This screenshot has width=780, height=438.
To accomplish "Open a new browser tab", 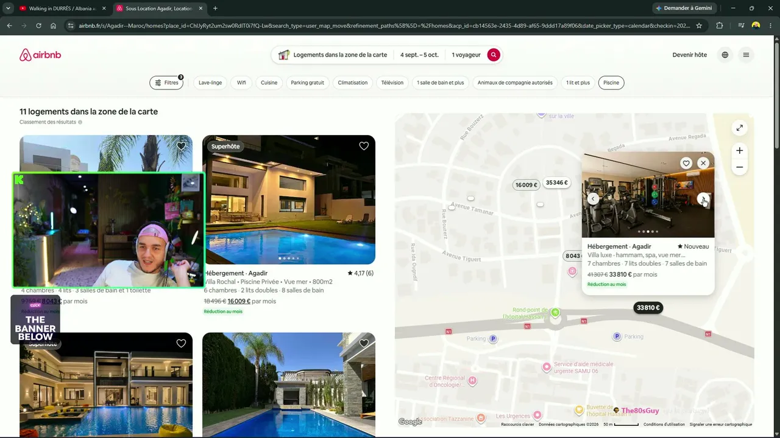I will pos(215,9).
